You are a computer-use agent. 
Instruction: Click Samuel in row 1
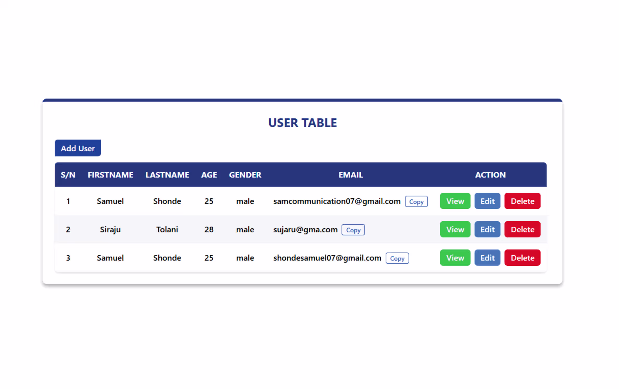point(110,201)
